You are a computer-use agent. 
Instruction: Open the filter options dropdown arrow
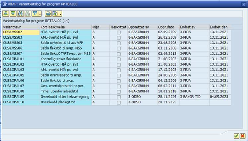pos(40,14)
